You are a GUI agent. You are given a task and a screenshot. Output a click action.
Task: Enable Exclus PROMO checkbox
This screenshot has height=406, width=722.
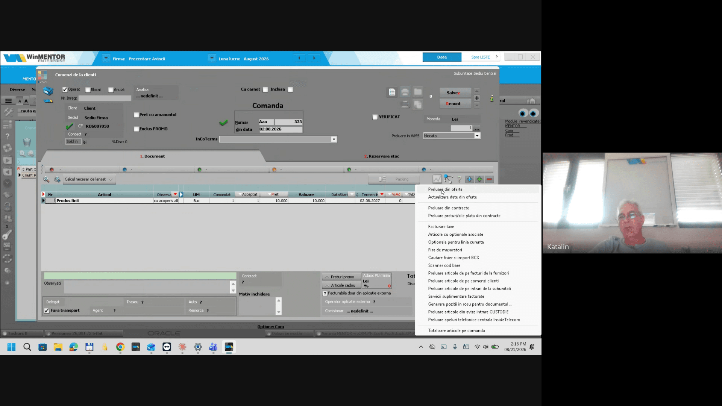137,129
